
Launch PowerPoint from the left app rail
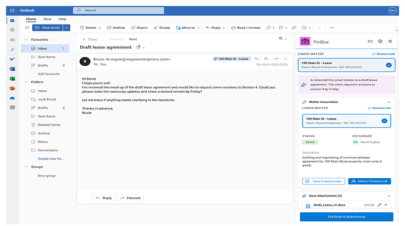pyautogui.click(x=12, y=88)
